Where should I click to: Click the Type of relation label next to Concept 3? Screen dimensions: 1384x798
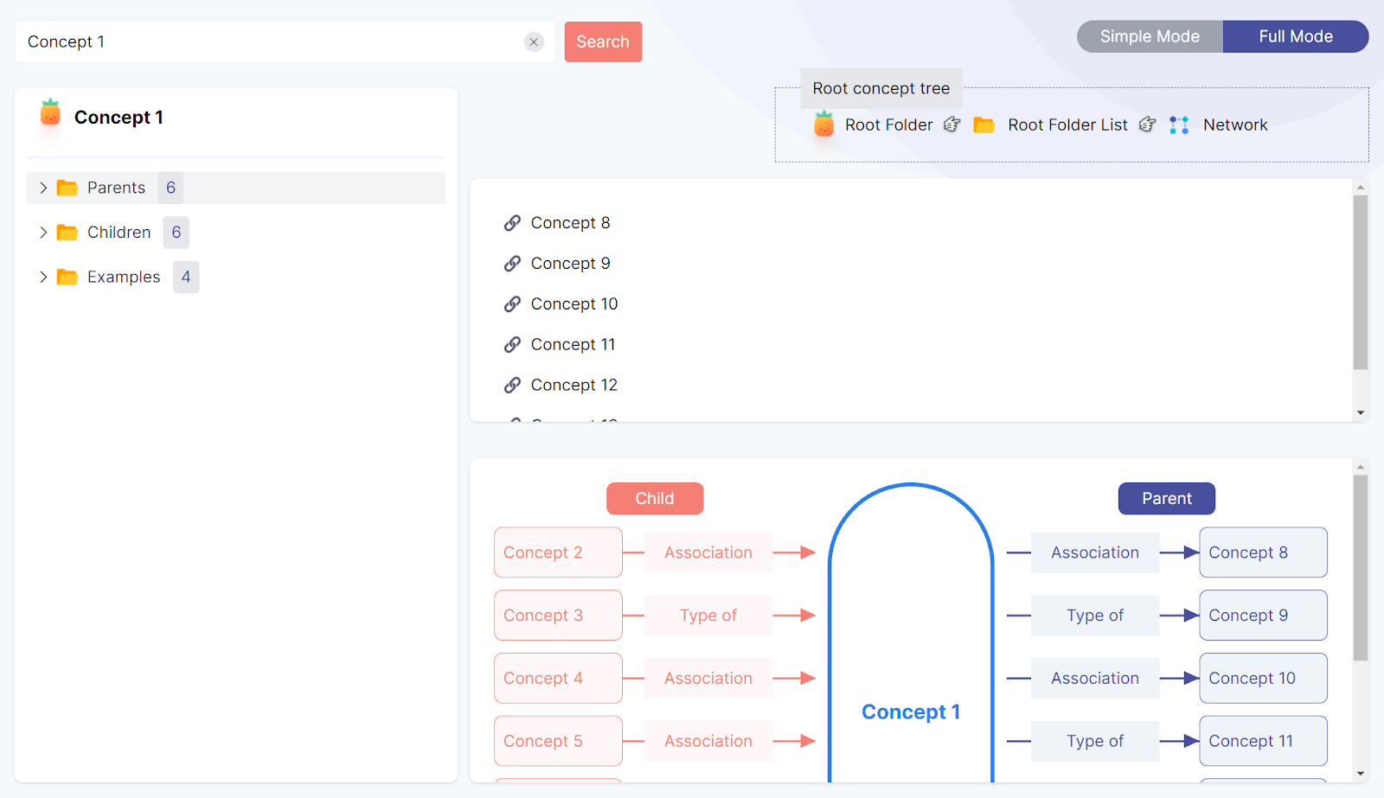pos(708,616)
